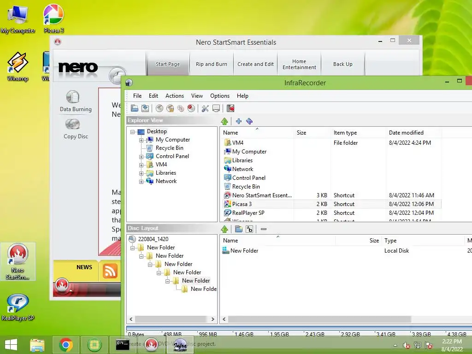Image resolution: width=472 pixels, height=354 pixels.
Task: Sort explorer list by Item type column
Action: 358,132
